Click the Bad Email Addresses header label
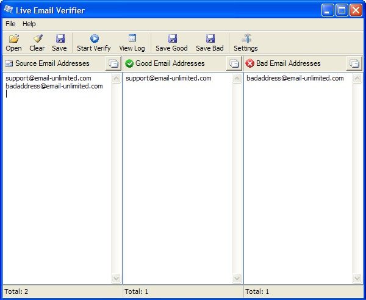The height and width of the screenshot is (300, 366). [289, 63]
